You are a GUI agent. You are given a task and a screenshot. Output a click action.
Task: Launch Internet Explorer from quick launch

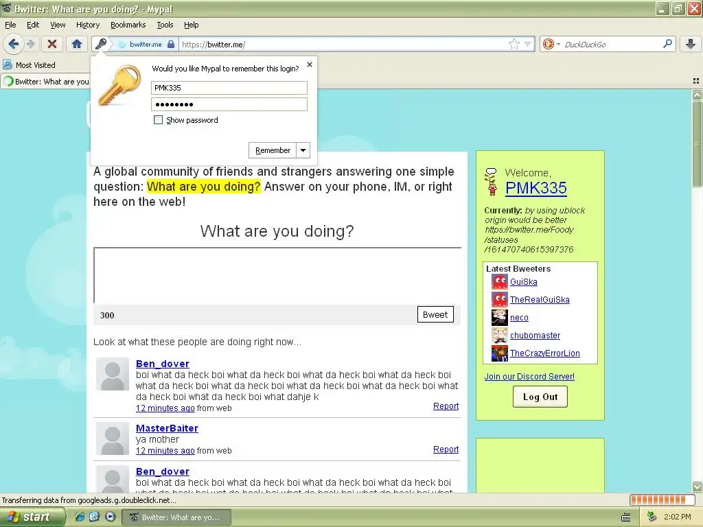click(x=80, y=517)
